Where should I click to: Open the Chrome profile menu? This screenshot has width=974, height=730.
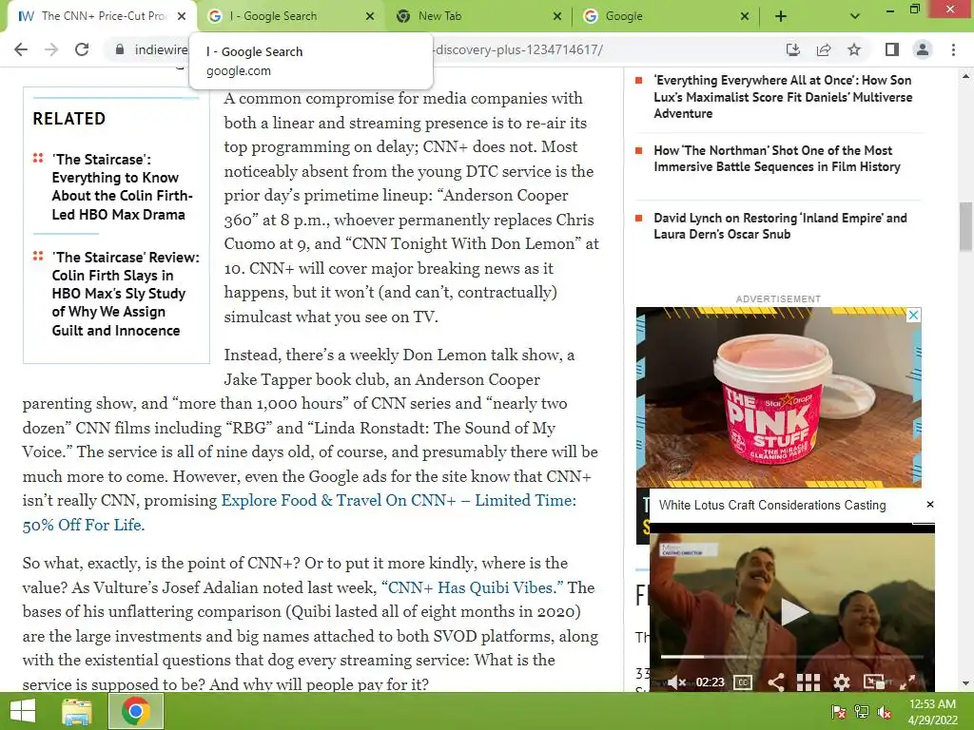coord(923,49)
